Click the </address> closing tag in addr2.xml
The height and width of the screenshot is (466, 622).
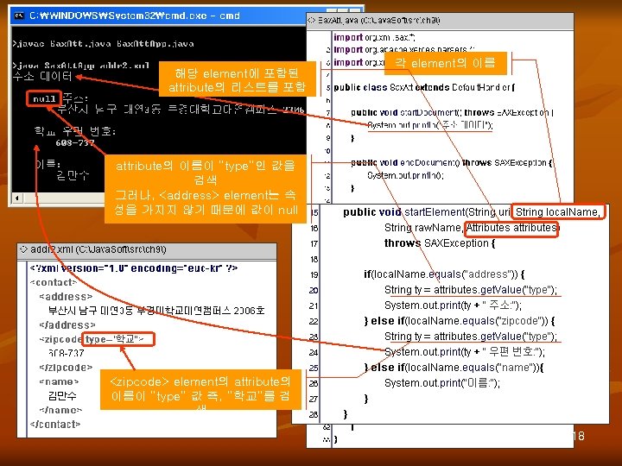point(67,325)
